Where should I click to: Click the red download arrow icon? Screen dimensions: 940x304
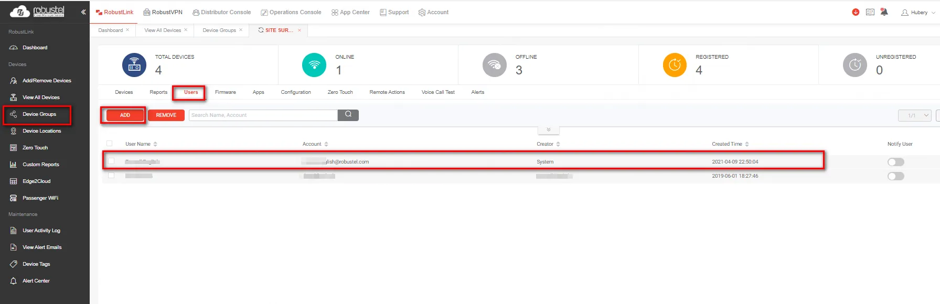point(856,12)
